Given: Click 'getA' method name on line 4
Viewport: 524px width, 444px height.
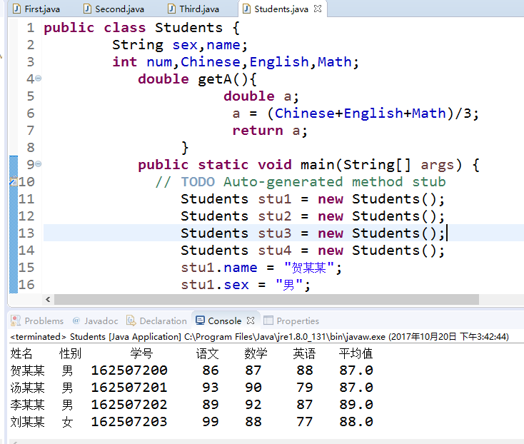Looking at the screenshot, I should pyautogui.click(x=215, y=79).
